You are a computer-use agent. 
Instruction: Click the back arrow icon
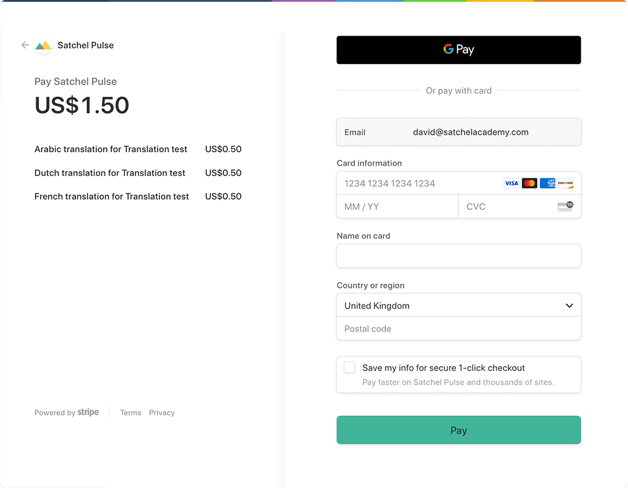(25, 45)
